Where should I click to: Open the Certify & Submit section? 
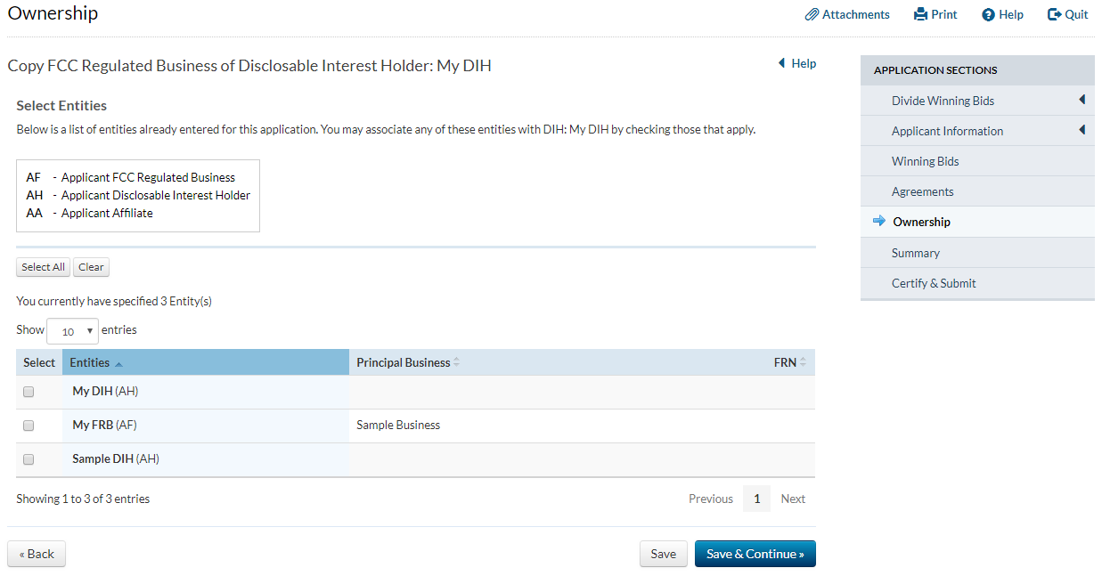pyautogui.click(x=934, y=283)
